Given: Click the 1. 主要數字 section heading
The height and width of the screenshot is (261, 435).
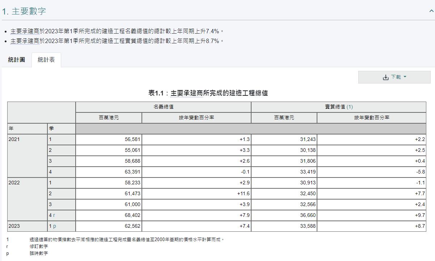Looking at the screenshot, I should tap(24, 11).
